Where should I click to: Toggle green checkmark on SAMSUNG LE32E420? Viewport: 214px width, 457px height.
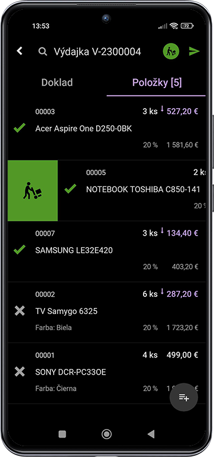19,250
